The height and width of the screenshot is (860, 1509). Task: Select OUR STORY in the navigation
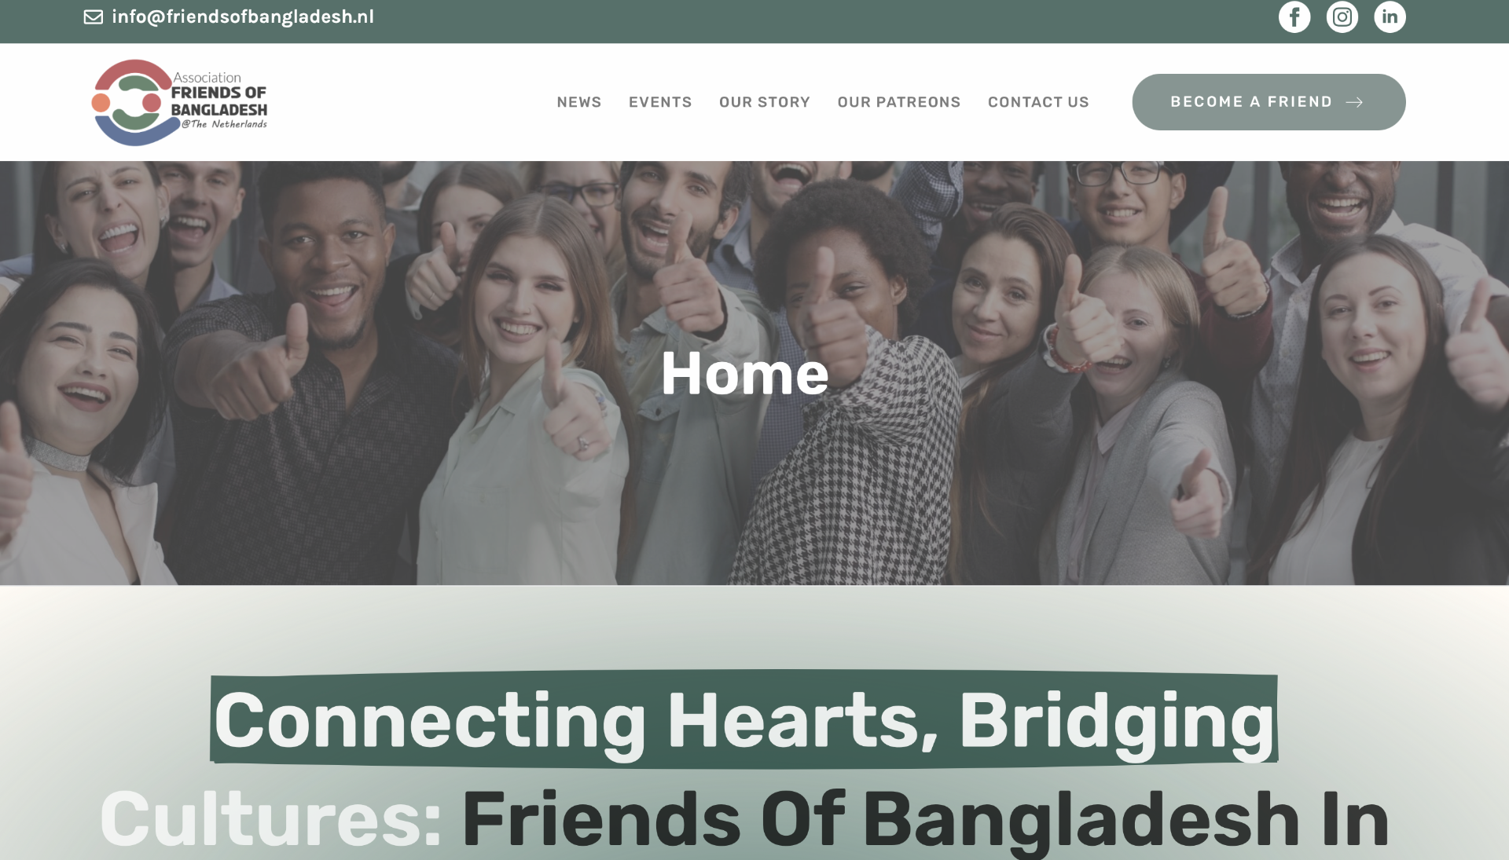(765, 102)
